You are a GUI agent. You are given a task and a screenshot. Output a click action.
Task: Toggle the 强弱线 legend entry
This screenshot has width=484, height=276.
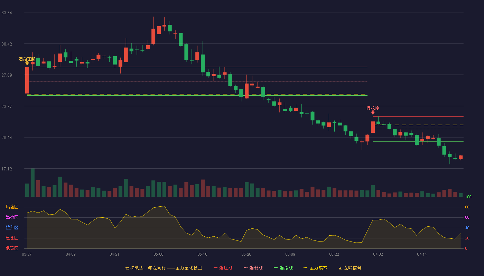(253, 268)
